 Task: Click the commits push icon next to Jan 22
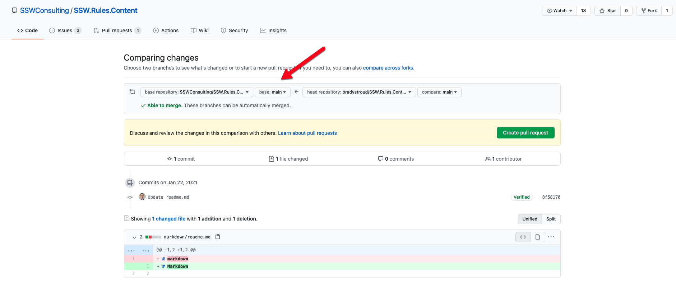(x=130, y=183)
